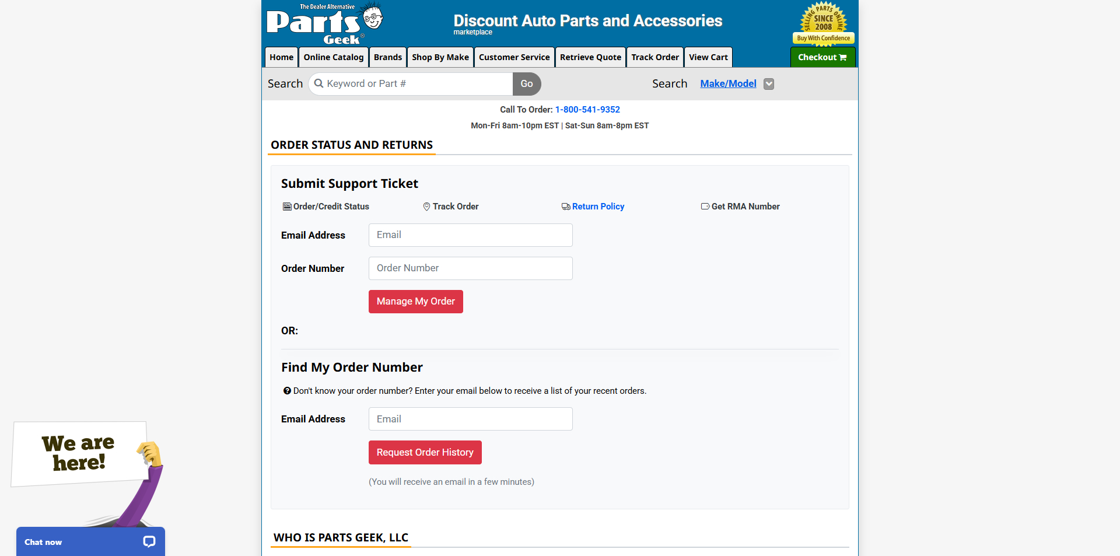Open the Return Policy link
This screenshot has width=1120, height=556.
click(x=598, y=207)
